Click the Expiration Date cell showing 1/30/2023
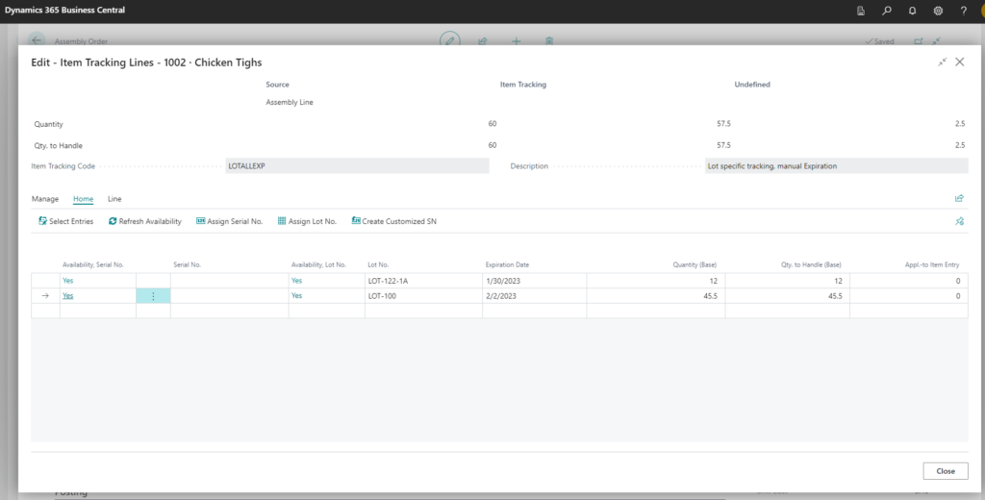The width and height of the screenshot is (985, 500). 534,281
